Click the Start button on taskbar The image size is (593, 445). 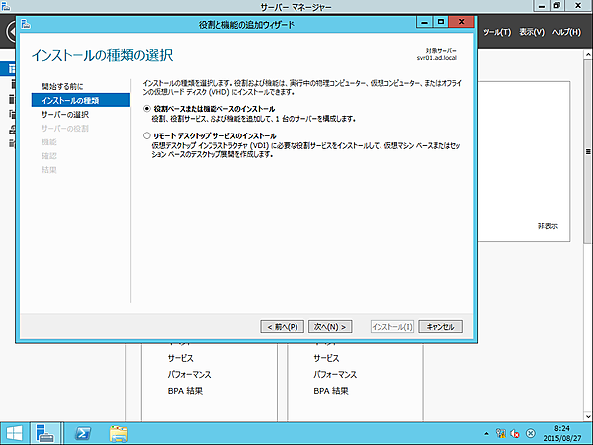14,433
